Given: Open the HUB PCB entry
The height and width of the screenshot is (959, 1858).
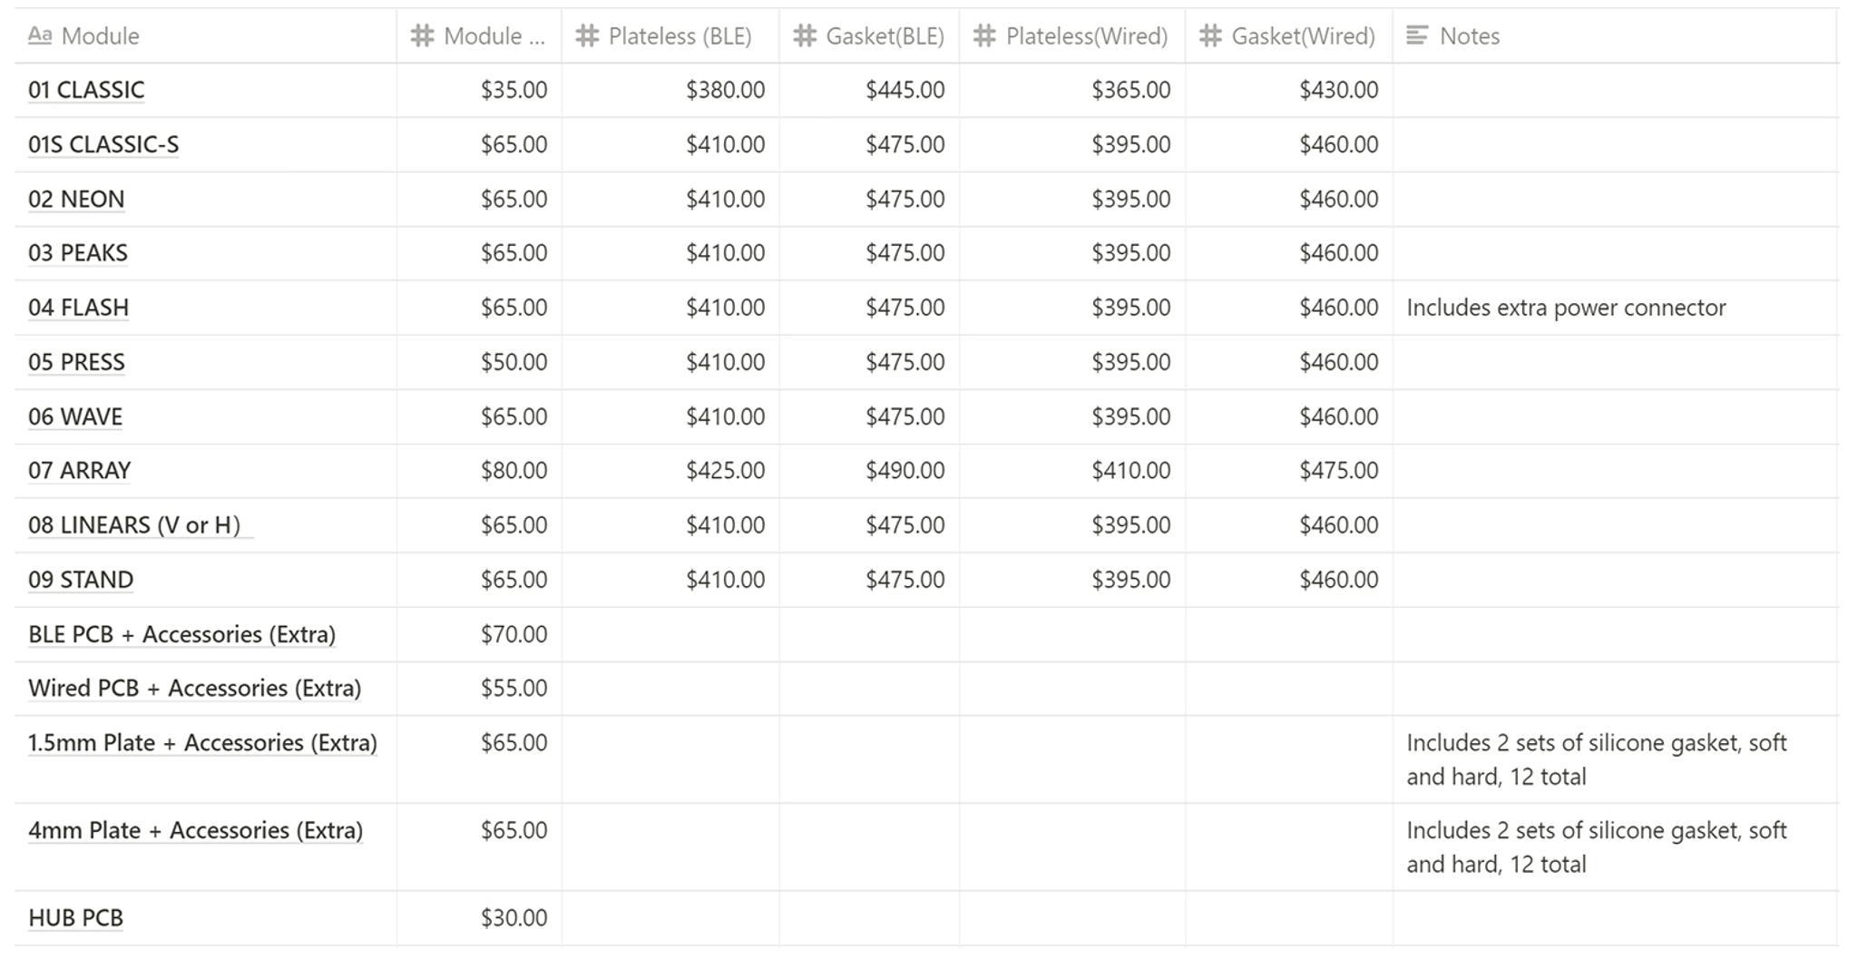Looking at the screenshot, I should pos(75,918).
